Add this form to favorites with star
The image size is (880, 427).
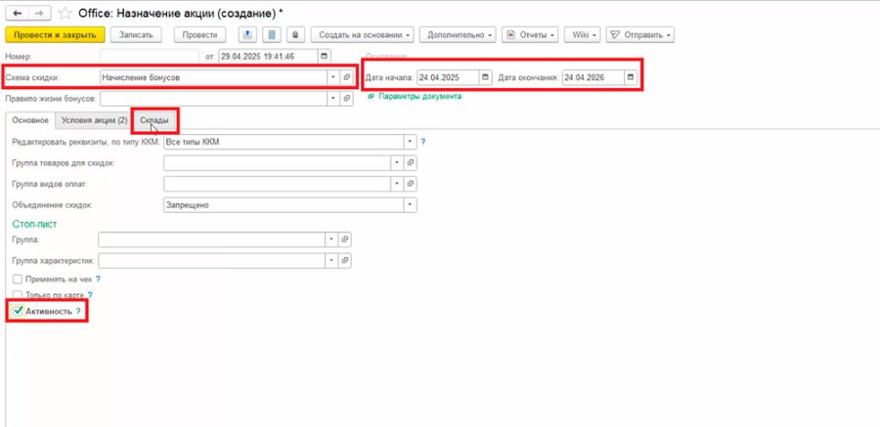pyautogui.click(x=66, y=13)
